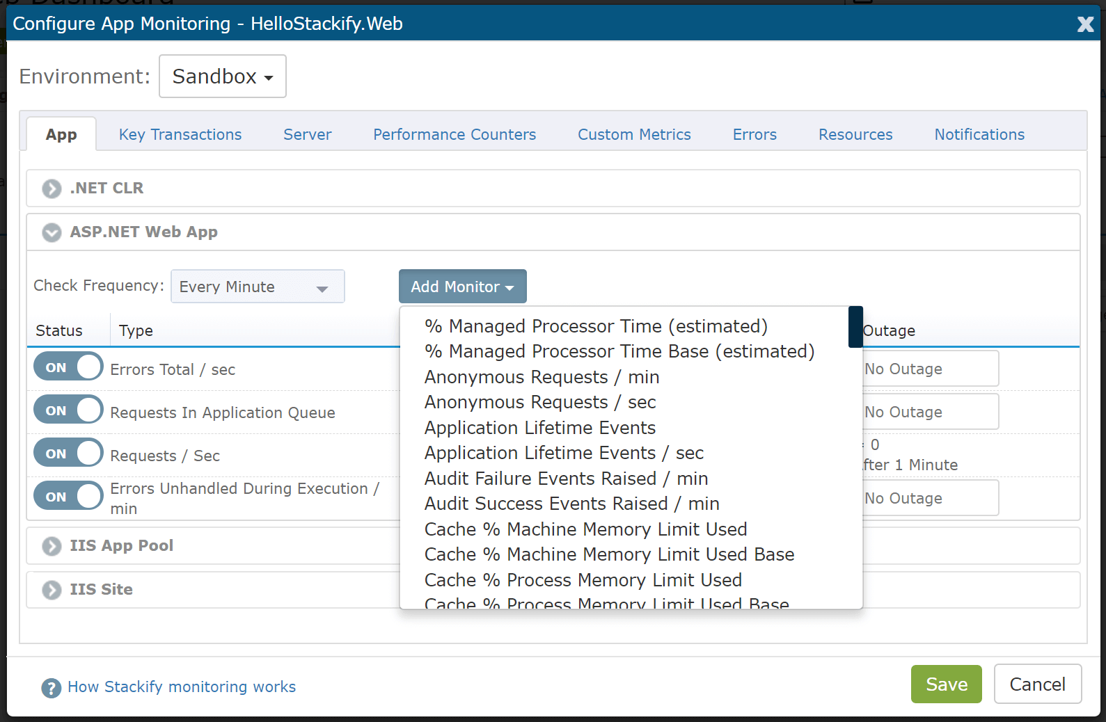The image size is (1106, 722).
Task: Click outage field for Errors Total / sec
Action: click(930, 369)
